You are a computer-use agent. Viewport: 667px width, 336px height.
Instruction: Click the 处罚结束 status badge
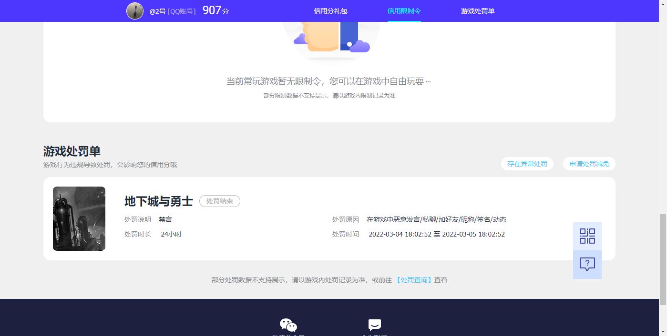[x=219, y=201]
